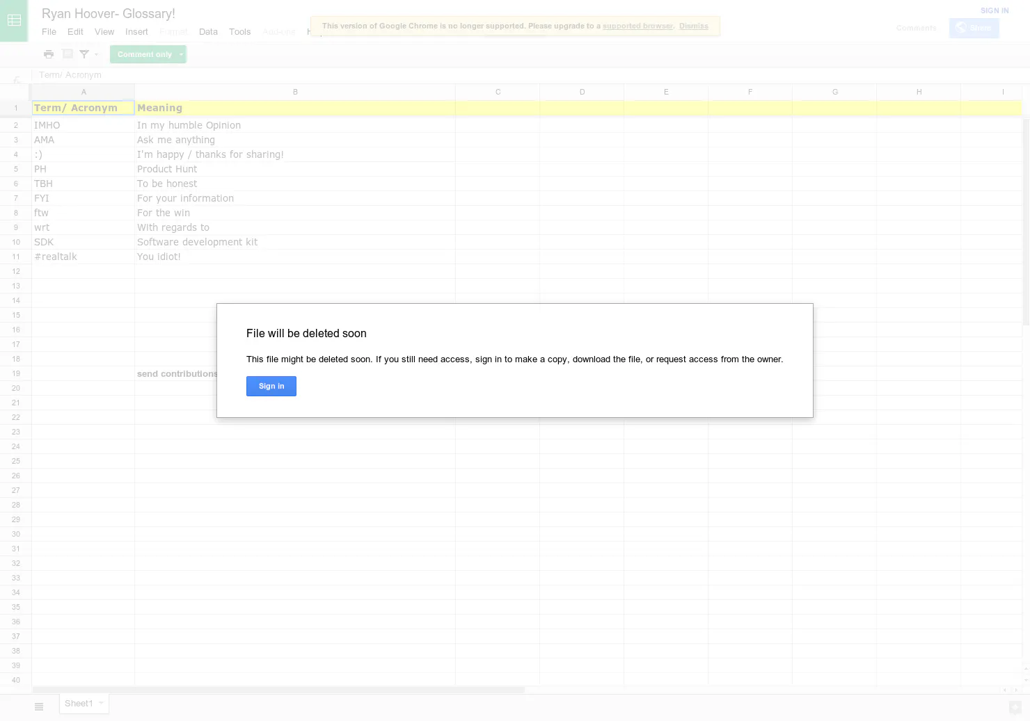Click the Comments button

tap(916, 28)
